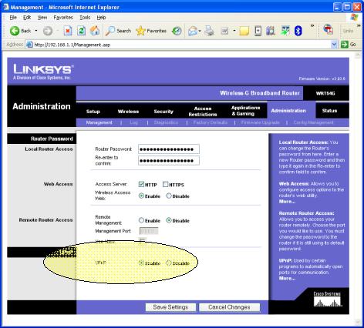Open the Back button history dropdown arrow
The width and height of the screenshot is (364, 328).
pyautogui.click(x=36, y=31)
